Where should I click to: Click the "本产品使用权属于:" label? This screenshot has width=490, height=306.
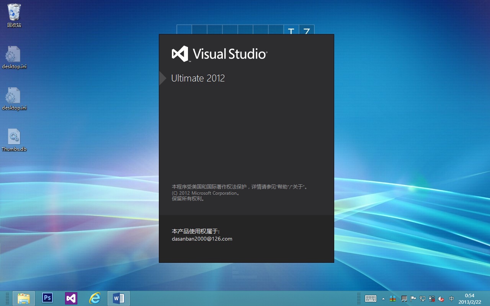pyautogui.click(x=196, y=231)
